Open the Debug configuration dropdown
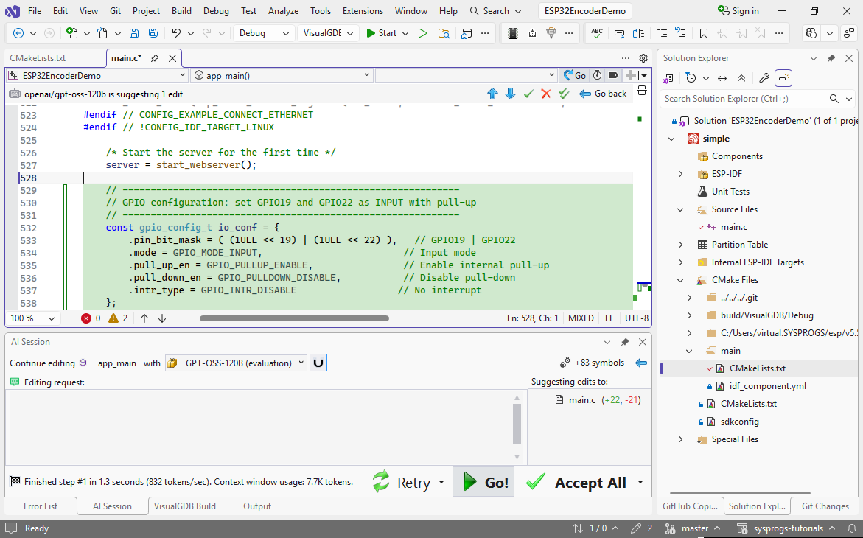The width and height of the screenshot is (863, 538). [264, 33]
